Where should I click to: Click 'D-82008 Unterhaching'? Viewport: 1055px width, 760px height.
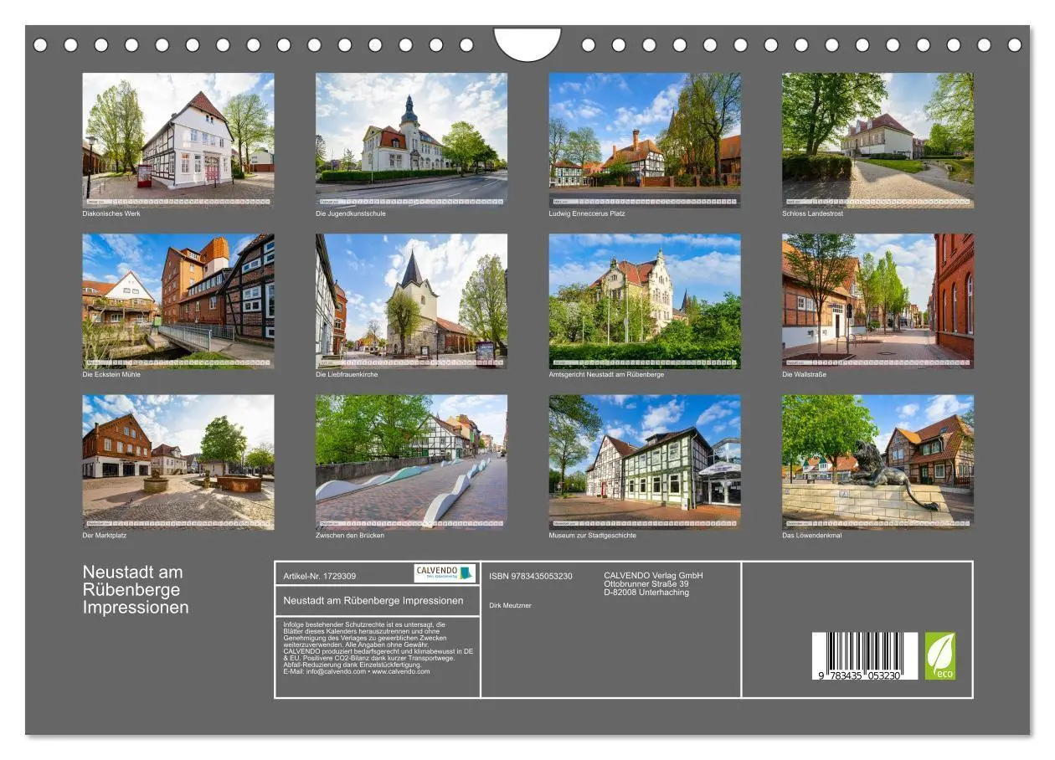tap(646, 592)
